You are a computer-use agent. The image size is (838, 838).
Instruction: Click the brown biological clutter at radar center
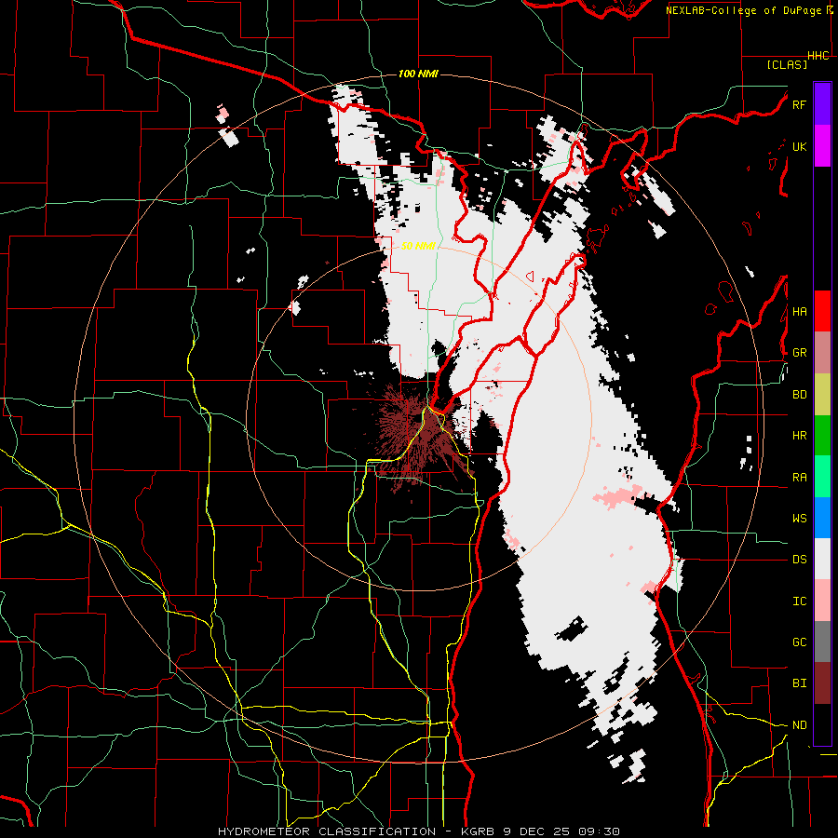coord(420,439)
